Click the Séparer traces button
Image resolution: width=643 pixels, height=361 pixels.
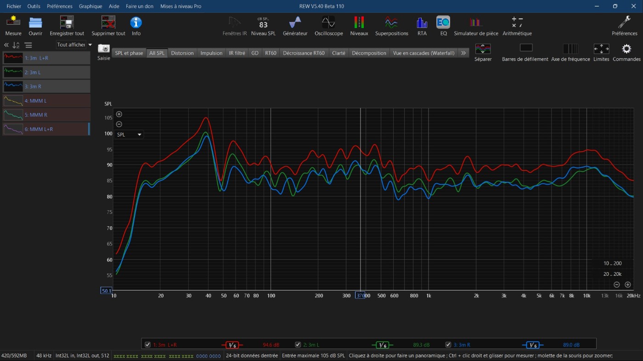click(483, 49)
